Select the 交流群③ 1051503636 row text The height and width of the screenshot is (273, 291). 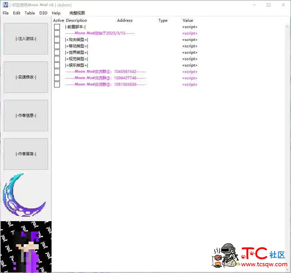(x=105, y=84)
